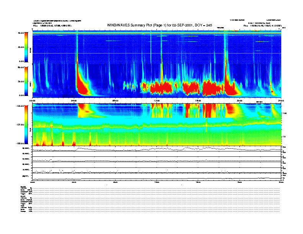Image resolution: width=303 pixels, height=234 pixels.
Task: Click the RAD2 color scale bar
Action: 26,47
